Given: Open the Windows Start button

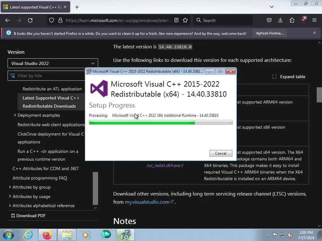Looking at the screenshot, I should 8,235.
